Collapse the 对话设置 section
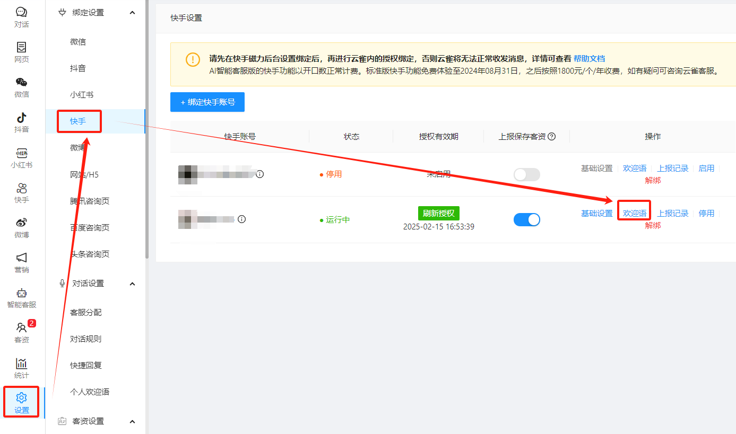The height and width of the screenshot is (434, 736). (132, 283)
